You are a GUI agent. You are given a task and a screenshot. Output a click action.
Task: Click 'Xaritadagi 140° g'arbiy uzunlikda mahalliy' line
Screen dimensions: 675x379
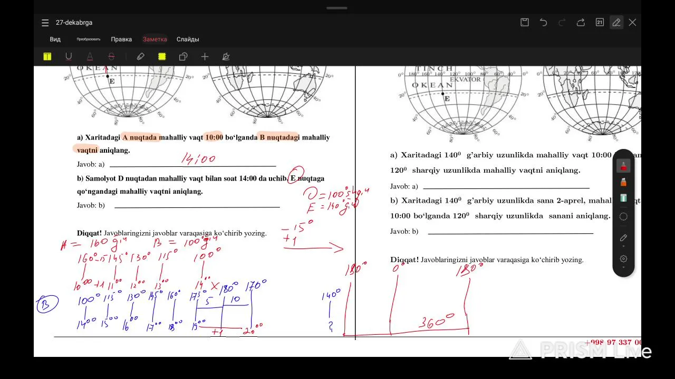pyautogui.click(x=502, y=155)
